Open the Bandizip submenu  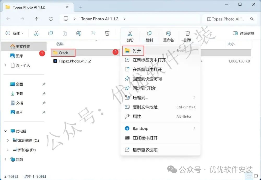[x=160, y=128]
